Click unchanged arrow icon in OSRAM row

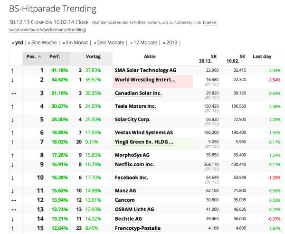pos(14,210)
